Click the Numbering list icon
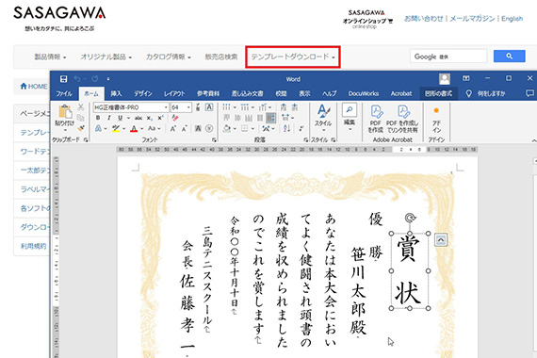Screen dimensions: 537x358 [x=245, y=107]
